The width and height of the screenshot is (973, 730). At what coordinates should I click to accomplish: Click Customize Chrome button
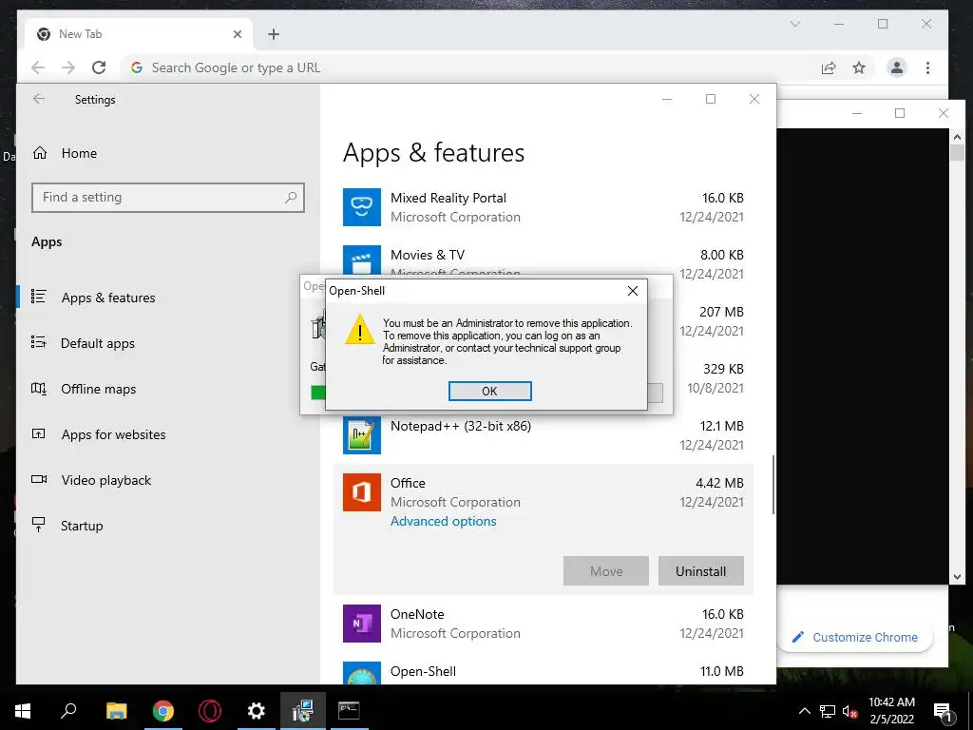856,637
